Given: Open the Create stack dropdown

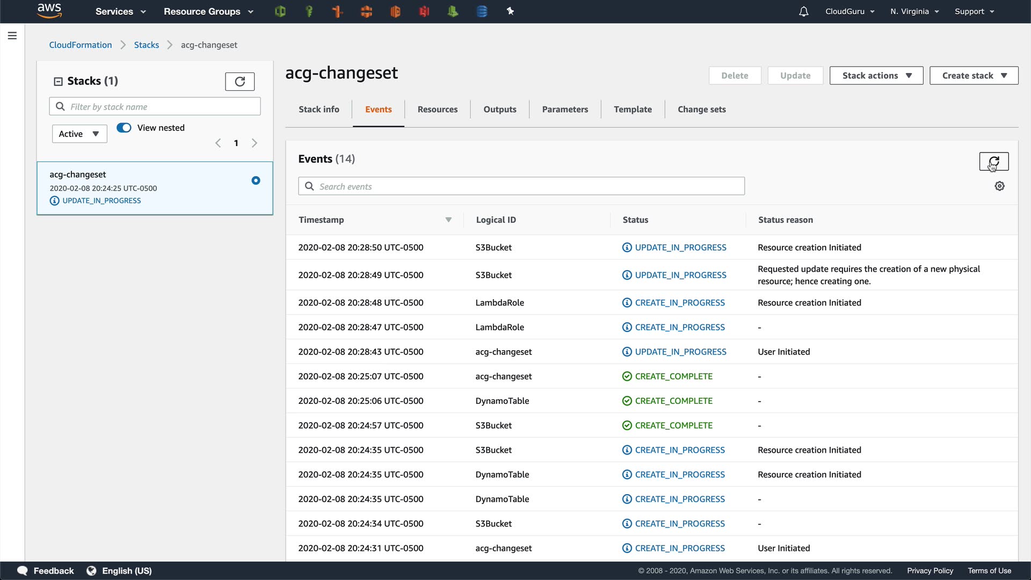Looking at the screenshot, I should click(x=974, y=76).
